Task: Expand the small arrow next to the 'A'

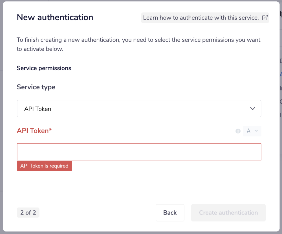Action: (x=256, y=131)
